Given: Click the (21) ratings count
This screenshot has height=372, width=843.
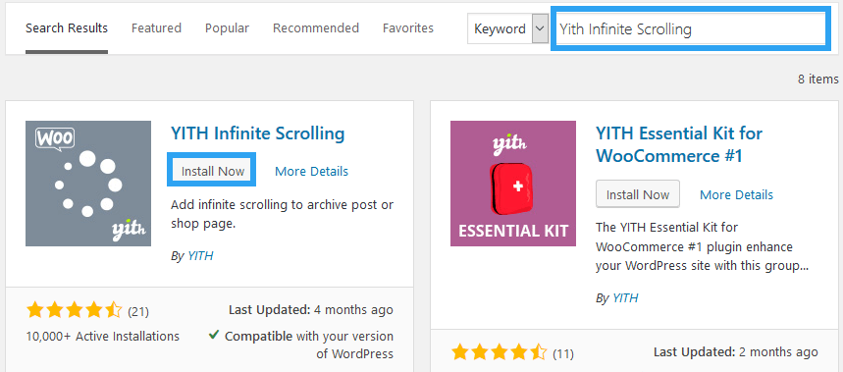Looking at the screenshot, I should pyautogui.click(x=138, y=311).
